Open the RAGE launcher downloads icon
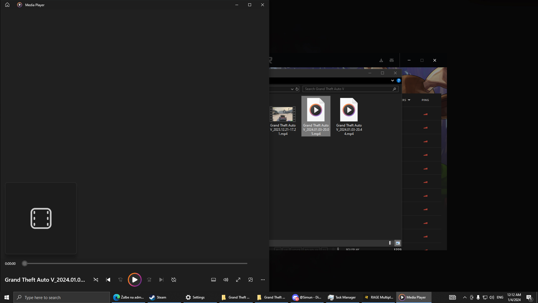Viewport: 538px width, 303px height. click(x=381, y=60)
